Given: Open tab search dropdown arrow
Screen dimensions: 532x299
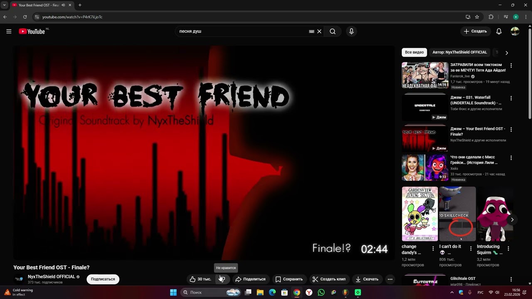Looking at the screenshot, I should click(4, 5).
